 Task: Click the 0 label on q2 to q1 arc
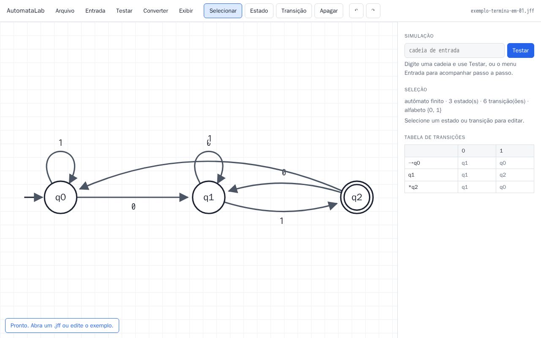284,172
